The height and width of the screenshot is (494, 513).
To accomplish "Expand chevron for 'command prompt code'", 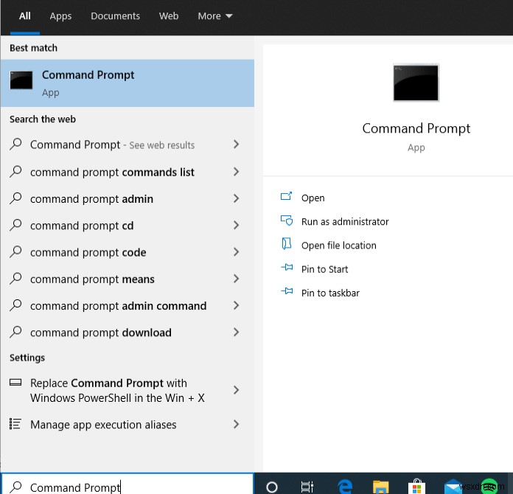I will click(236, 252).
